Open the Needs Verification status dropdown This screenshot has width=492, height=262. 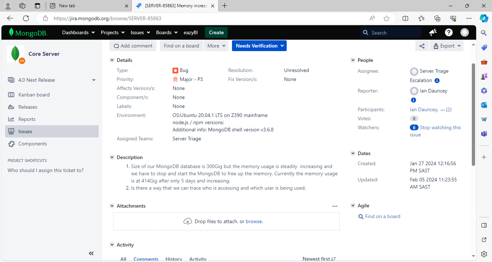tap(259, 46)
